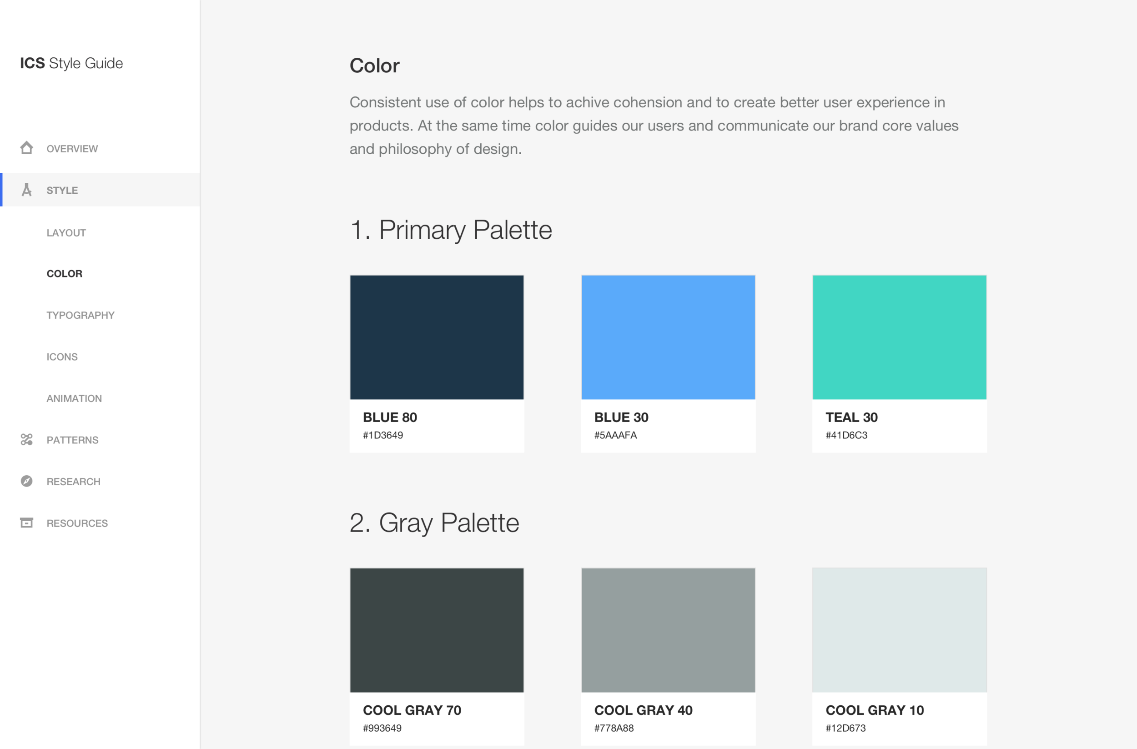Screen dimensions: 1137x749
Task: Open the Patterns section
Action: 73,440
